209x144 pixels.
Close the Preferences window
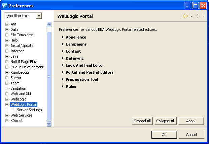coord(203,6)
